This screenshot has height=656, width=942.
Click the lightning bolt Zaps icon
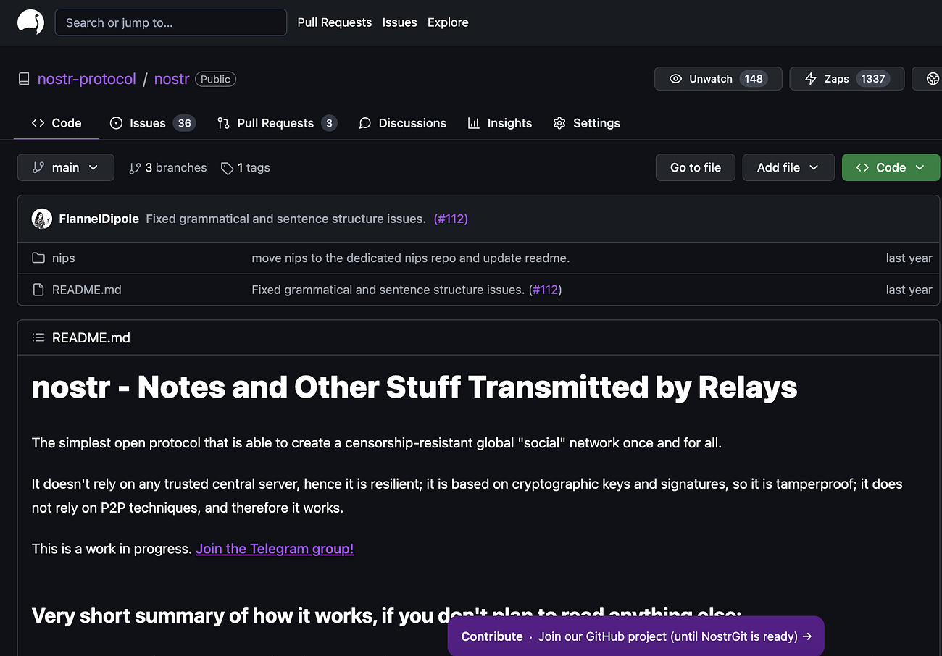(x=811, y=79)
